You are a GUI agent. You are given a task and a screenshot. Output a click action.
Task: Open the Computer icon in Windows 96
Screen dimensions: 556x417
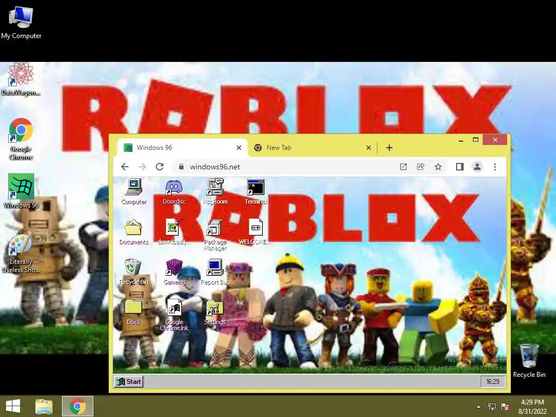(134, 192)
